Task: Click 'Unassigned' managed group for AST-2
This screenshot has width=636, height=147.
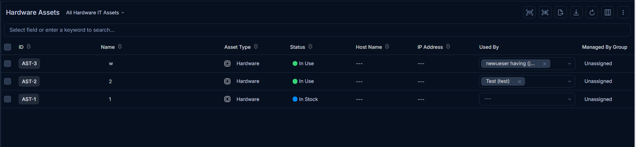Action: 598,81
